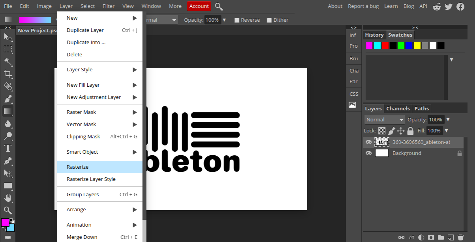Select the Type tool
The image size is (475, 242).
pos(8,148)
